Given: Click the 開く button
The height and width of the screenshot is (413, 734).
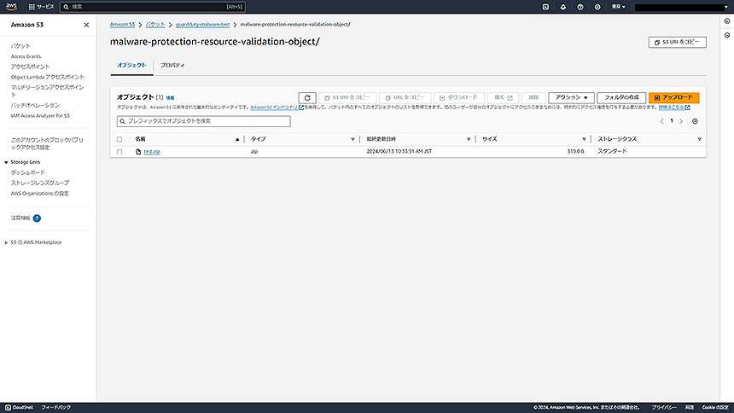Looking at the screenshot, I should click(503, 97).
